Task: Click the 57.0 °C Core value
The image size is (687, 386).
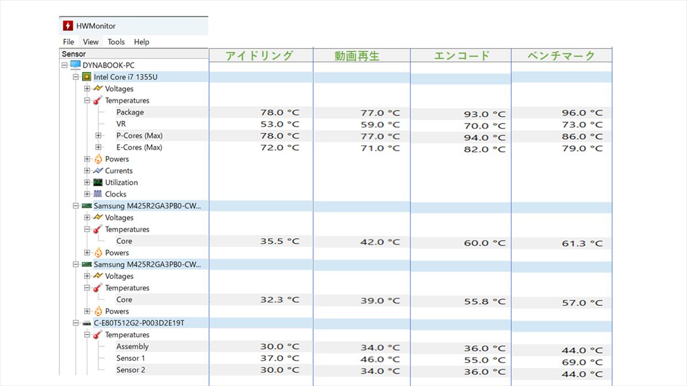Action: (x=583, y=303)
